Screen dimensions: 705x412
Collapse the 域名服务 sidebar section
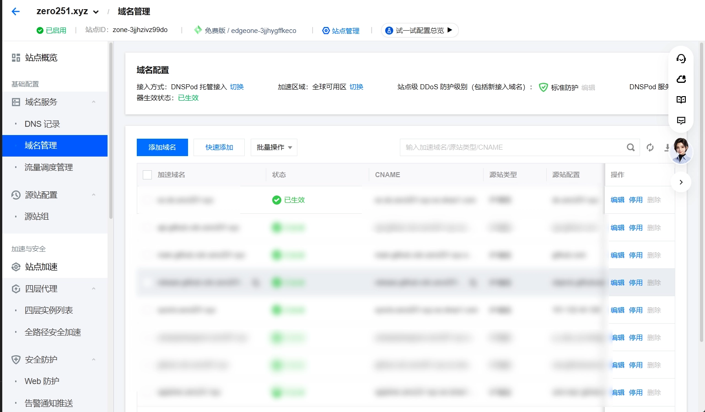93,102
